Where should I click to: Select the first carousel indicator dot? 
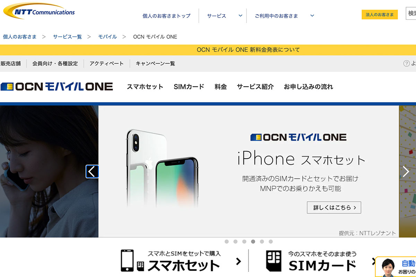pos(227,242)
